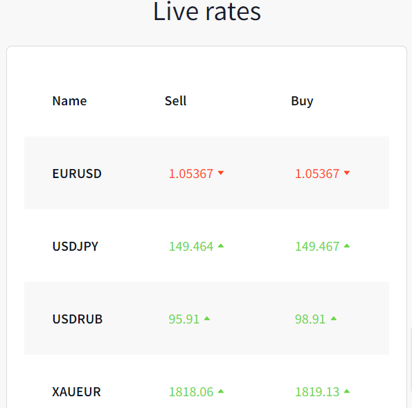
Task: Click the red down arrow beside EURUSD sell rate
Action: click(x=221, y=172)
